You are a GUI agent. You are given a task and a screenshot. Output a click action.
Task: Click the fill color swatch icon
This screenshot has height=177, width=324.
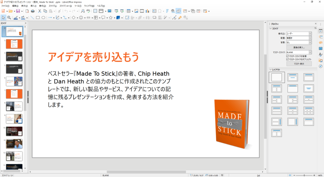23,18
